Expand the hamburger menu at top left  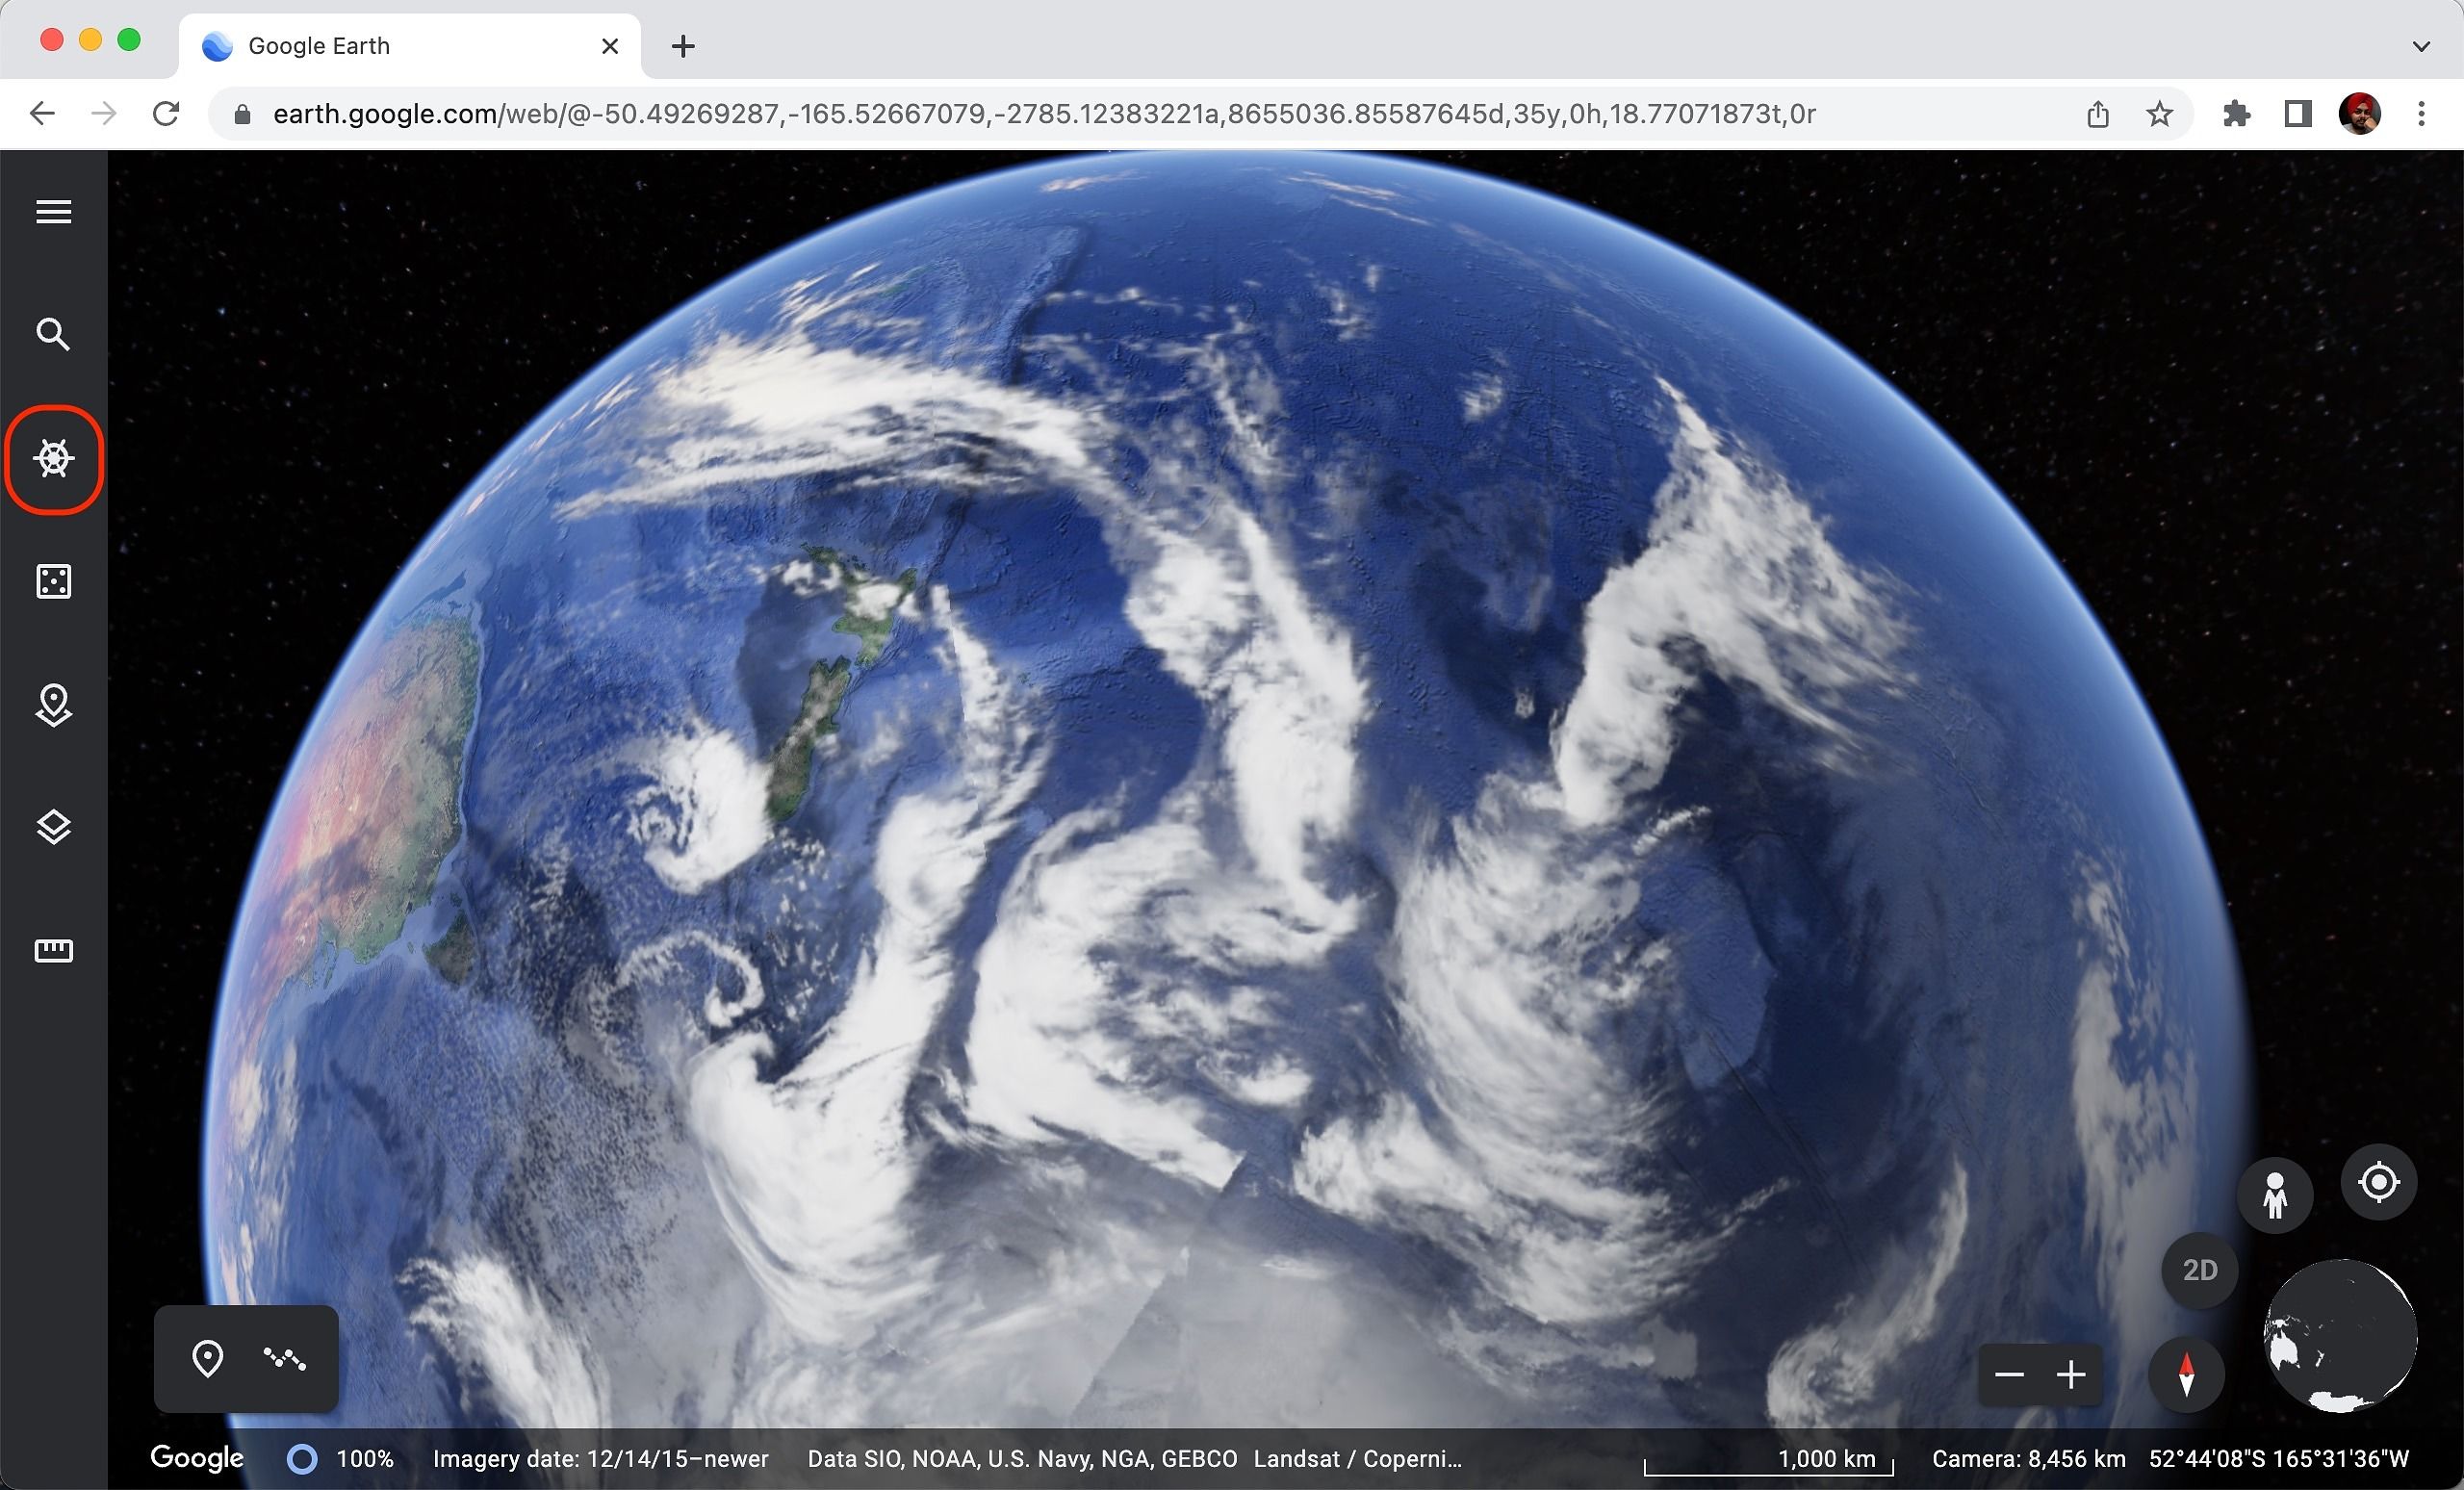(x=51, y=211)
